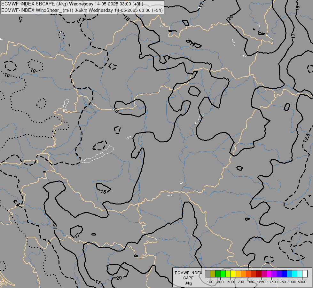This screenshot has height=288, width=313.
Task: Click the sky blue swatch before the 3000 tick
Action: point(289,274)
